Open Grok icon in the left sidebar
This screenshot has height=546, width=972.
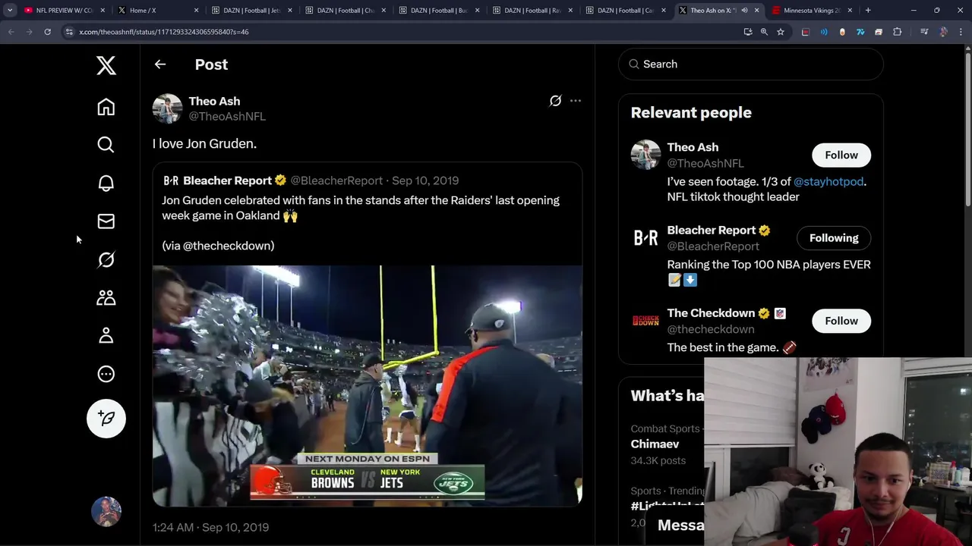(x=106, y=259)
